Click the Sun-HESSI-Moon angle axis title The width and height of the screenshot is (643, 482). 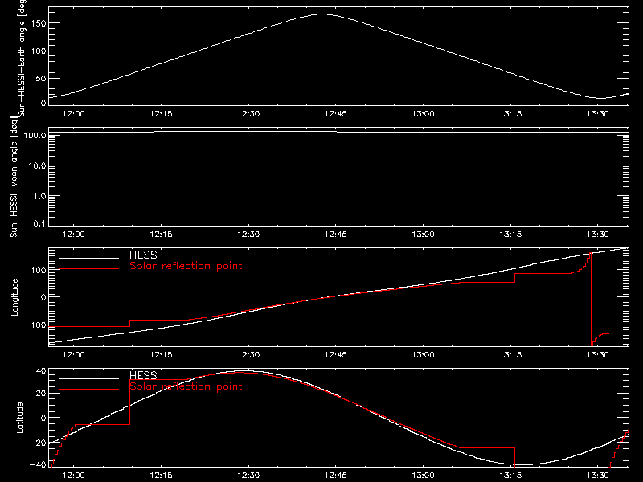(14, 178)
